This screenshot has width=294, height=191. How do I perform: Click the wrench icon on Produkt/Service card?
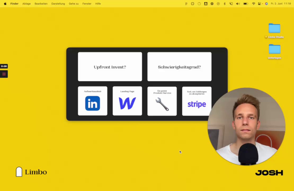pos(162,104)
